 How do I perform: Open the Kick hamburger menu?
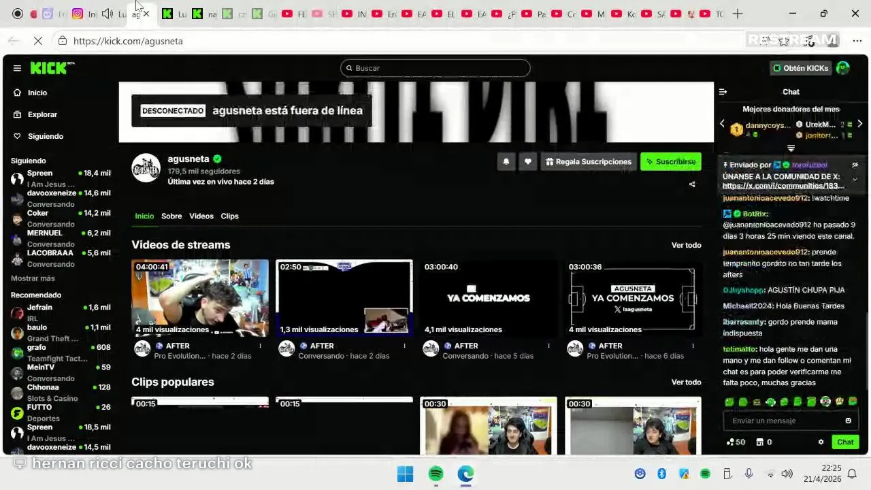pos(17,68)
